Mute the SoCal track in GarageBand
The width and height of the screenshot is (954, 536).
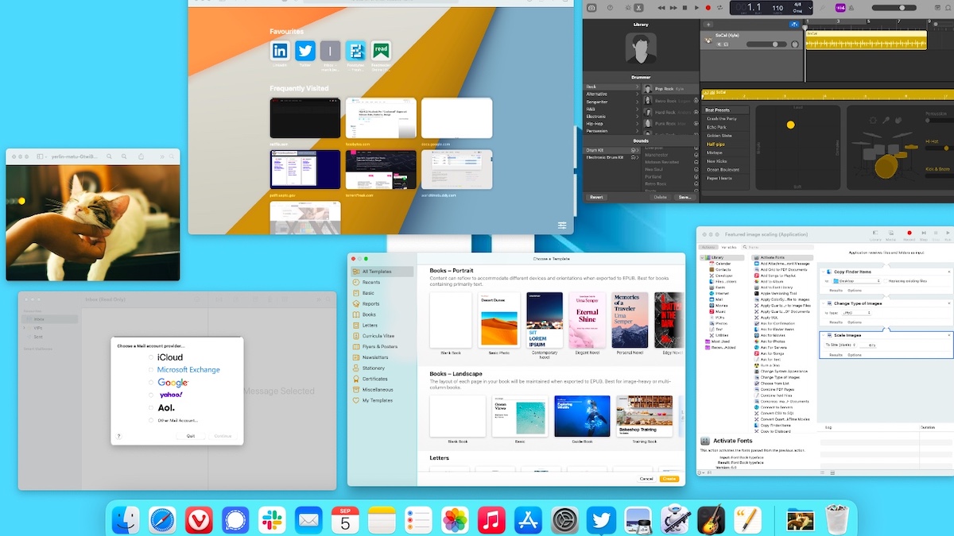coord(719,44)
